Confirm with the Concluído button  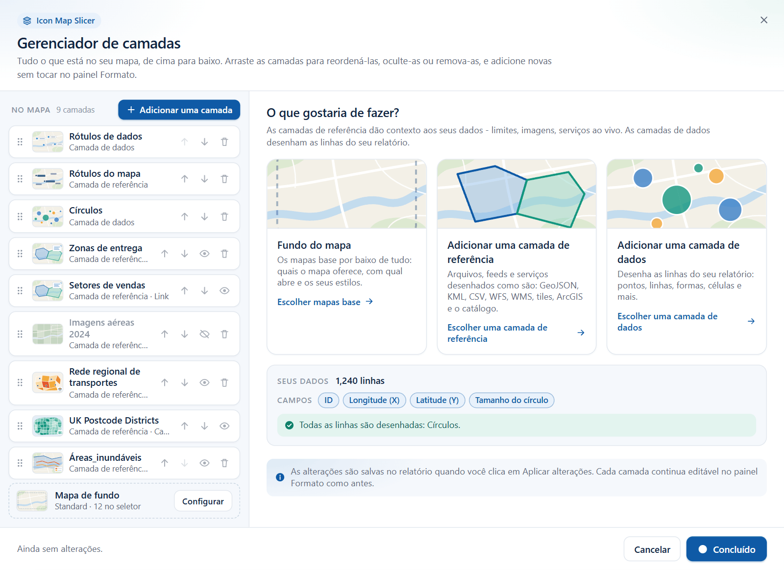point(726,549)
